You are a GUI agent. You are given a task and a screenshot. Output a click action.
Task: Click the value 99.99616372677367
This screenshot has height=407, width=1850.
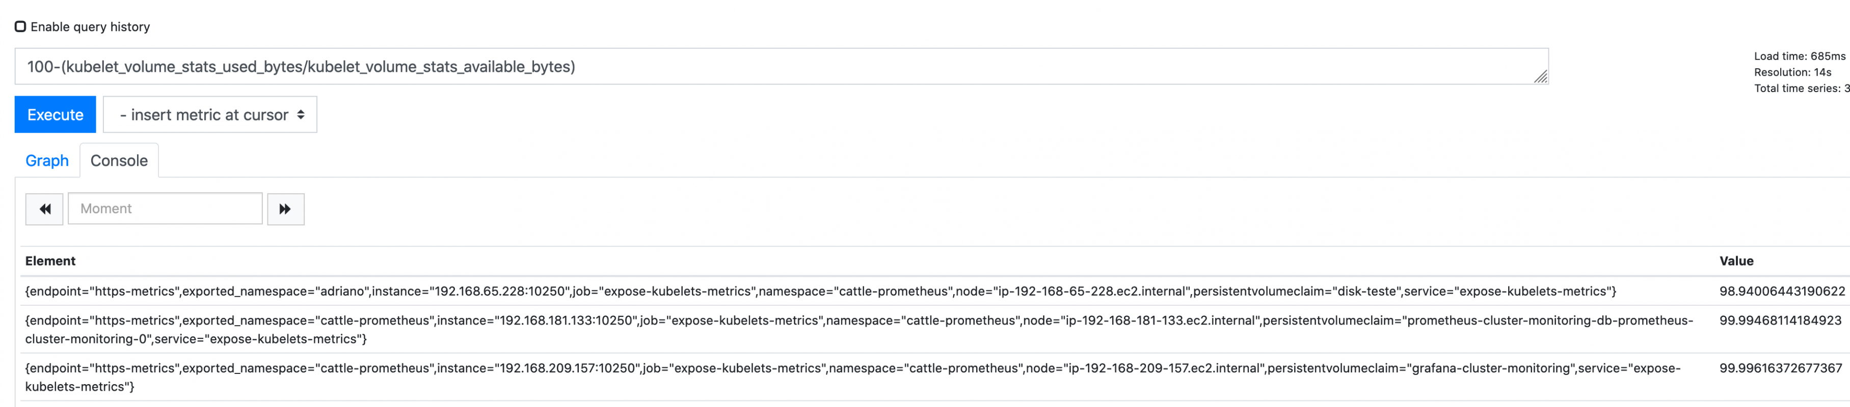[x=1780, y=368]
